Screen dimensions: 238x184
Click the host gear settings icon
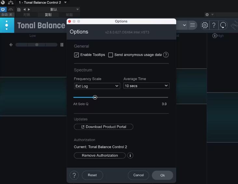(x=207, y=15)
